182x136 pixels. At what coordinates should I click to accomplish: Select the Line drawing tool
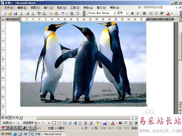pos(43,123)
